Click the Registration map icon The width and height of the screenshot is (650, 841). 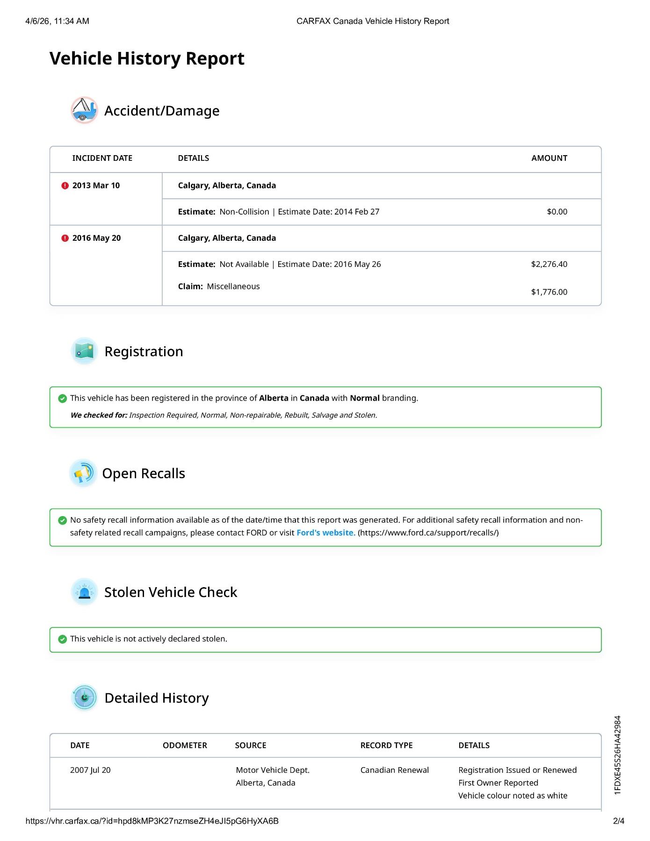84,351
